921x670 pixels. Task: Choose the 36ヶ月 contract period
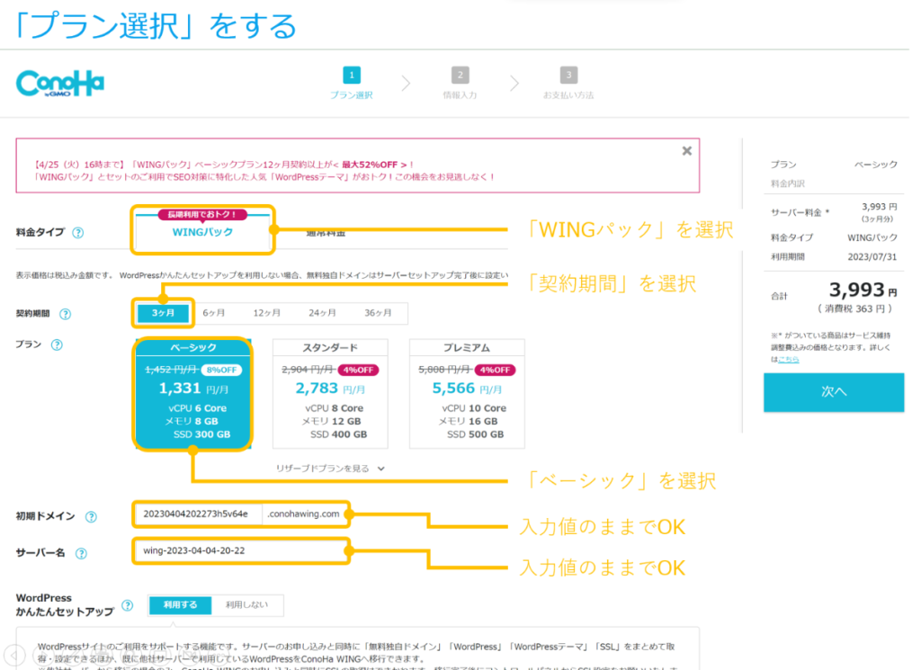(378, 313)
